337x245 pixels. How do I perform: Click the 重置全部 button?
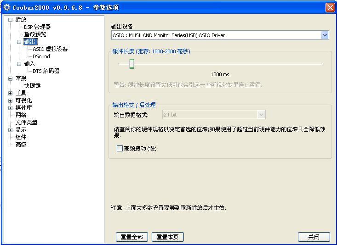click(132, 237)
